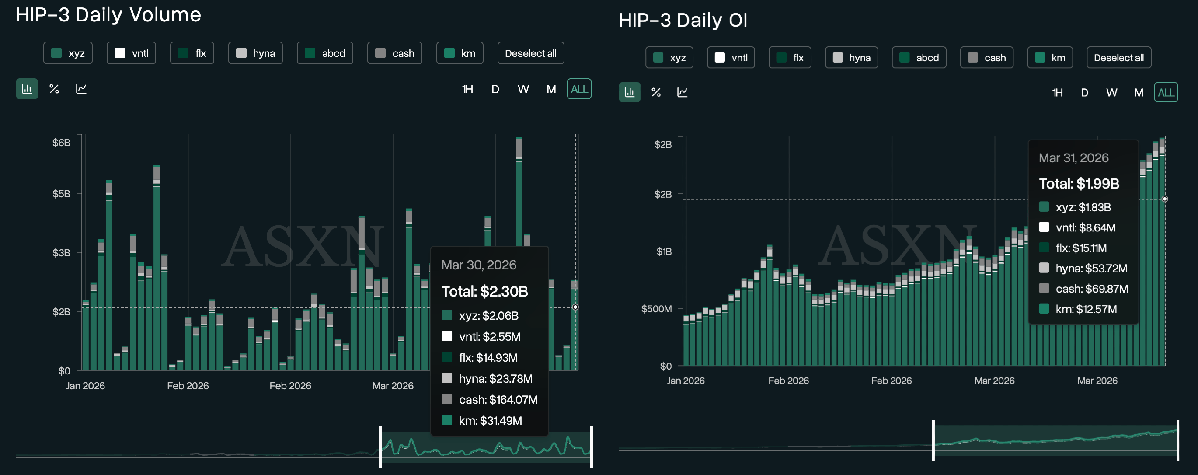Viewport: 1198px width, 475px height.
Task: Switch Daily OI to percentage view
Action: [x=656, y=92]
